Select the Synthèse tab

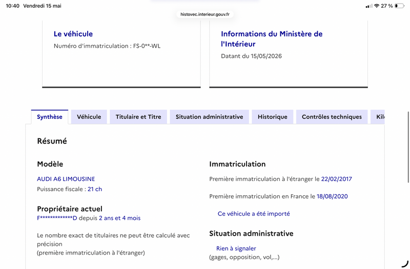pyautogui.click(x=50, y=117)
